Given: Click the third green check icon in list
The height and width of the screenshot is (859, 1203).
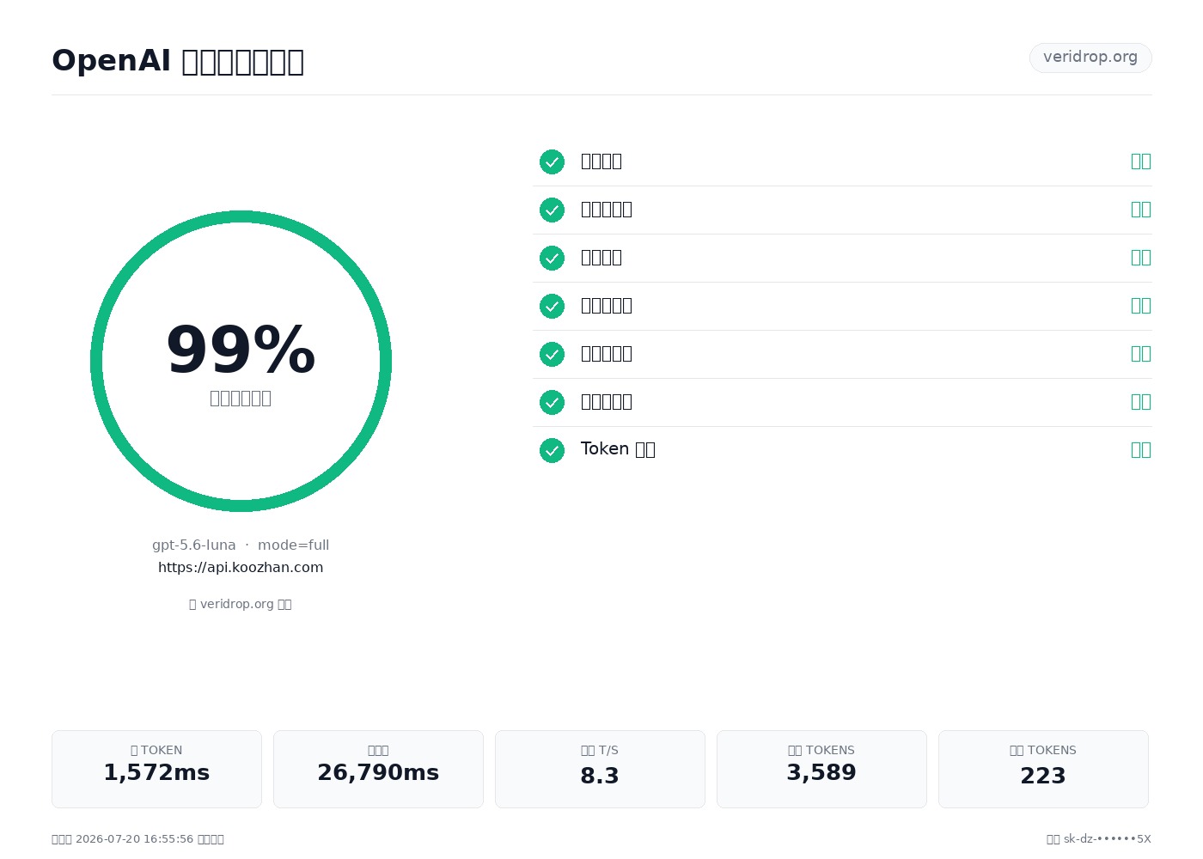Looking at the screenshot, I should (552, 258).
